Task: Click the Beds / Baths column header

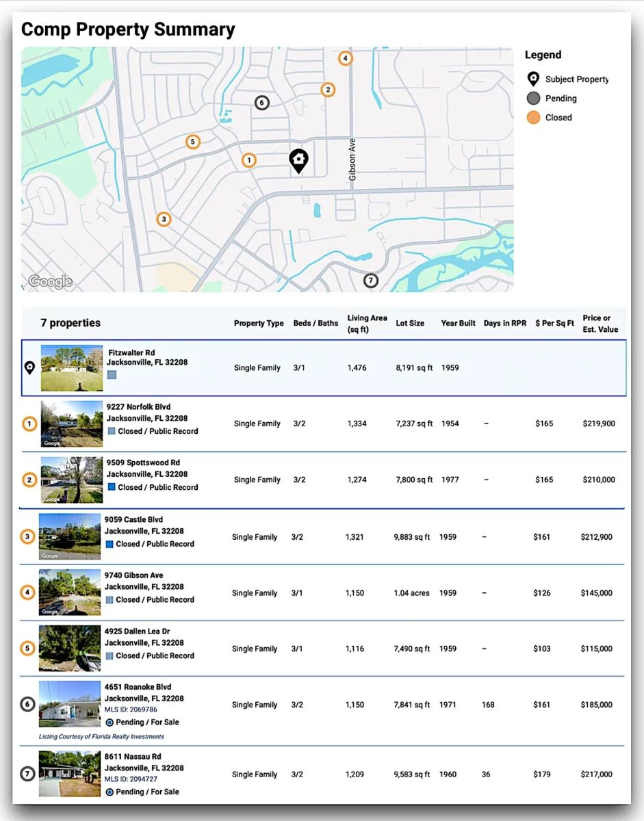Action: click(315, 324)
